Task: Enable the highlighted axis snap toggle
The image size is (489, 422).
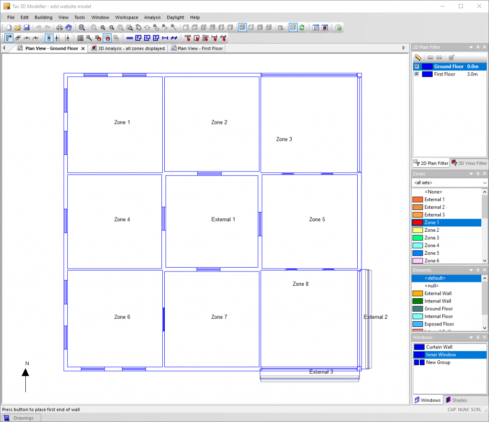Action: click(49, 38)
